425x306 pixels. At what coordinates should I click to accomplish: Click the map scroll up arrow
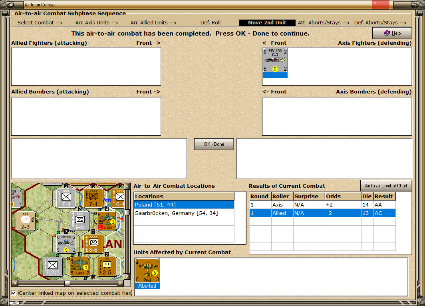[127, 186]
